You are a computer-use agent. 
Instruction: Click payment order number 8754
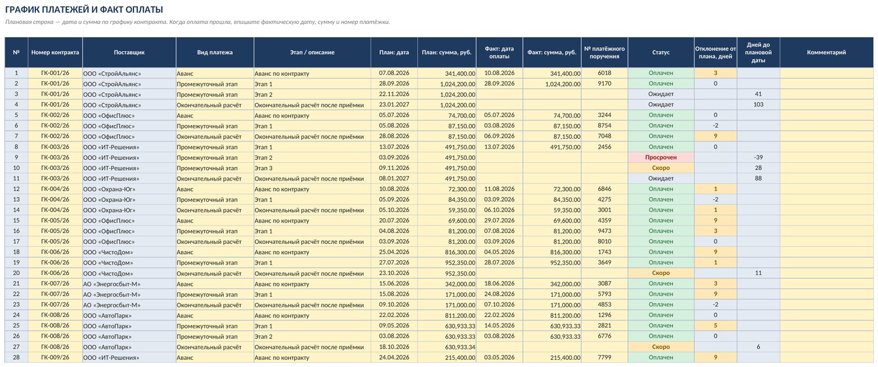click(x=604, y=126)
